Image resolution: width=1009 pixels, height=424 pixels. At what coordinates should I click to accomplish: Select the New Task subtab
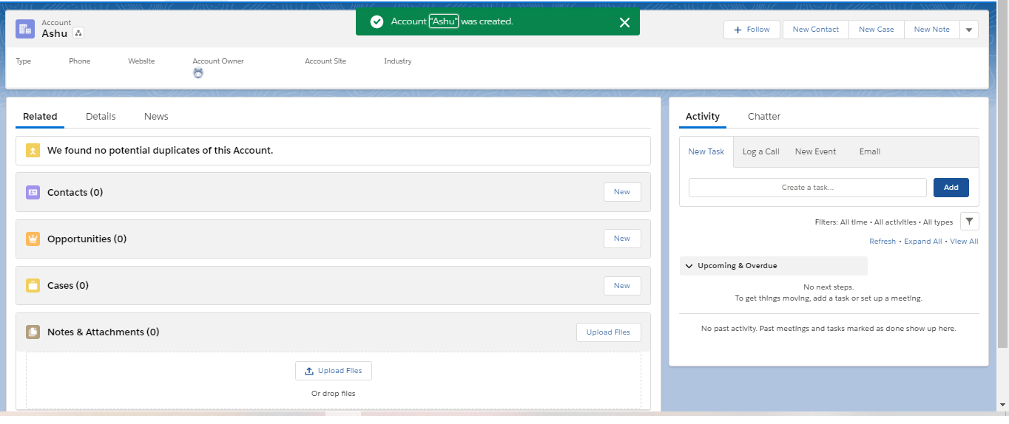point(706,151)
